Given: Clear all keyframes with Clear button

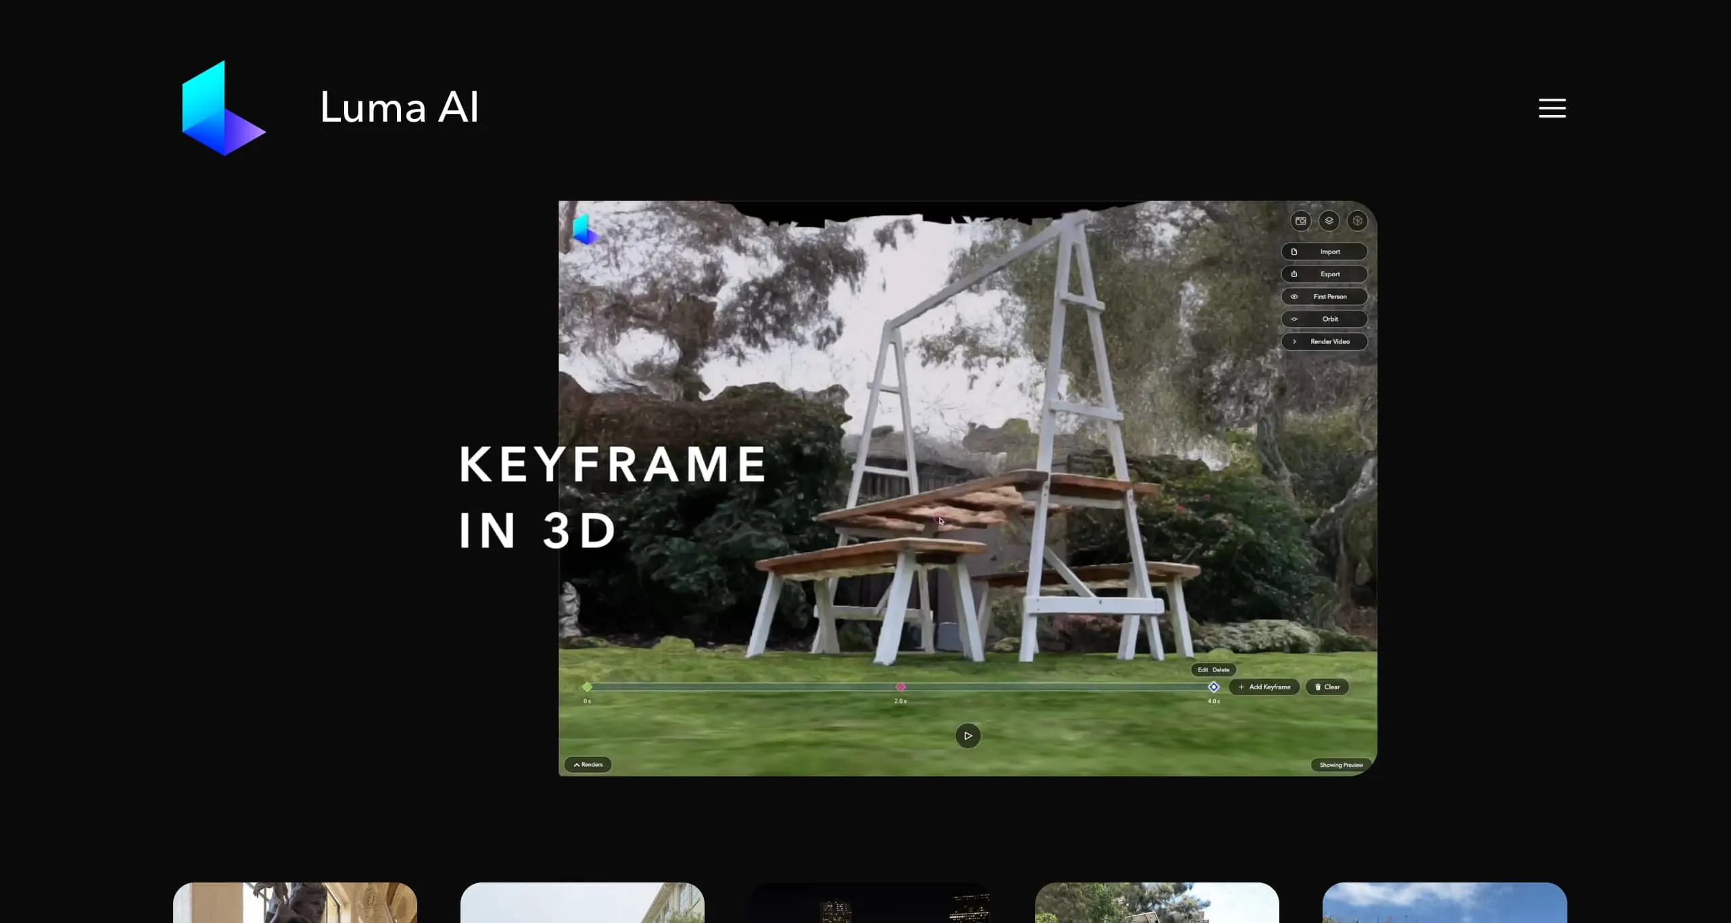Looking at the screenshot, I should [1327, 687].
